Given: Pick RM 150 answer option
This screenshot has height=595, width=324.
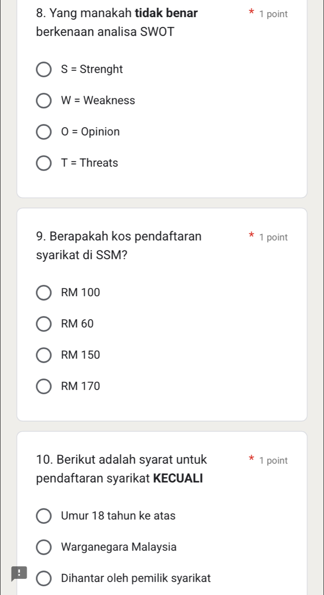Looking at the screenshot, I should tap(44, 355).
